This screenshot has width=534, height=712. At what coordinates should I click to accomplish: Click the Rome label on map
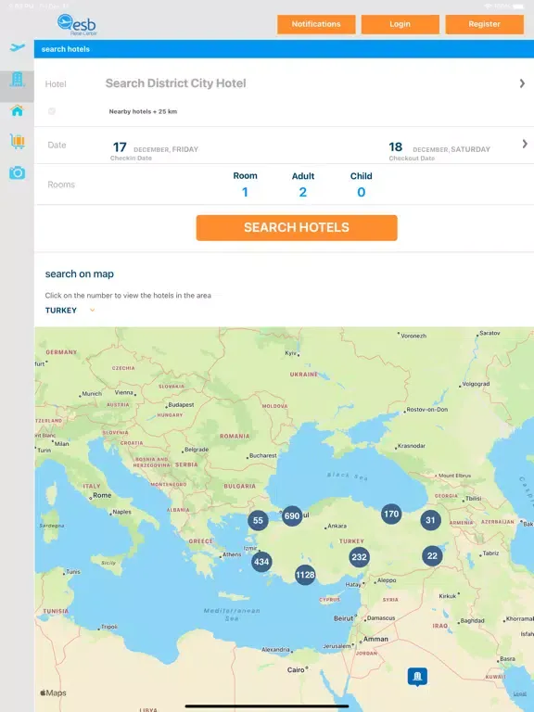click(x=102, y=495)
